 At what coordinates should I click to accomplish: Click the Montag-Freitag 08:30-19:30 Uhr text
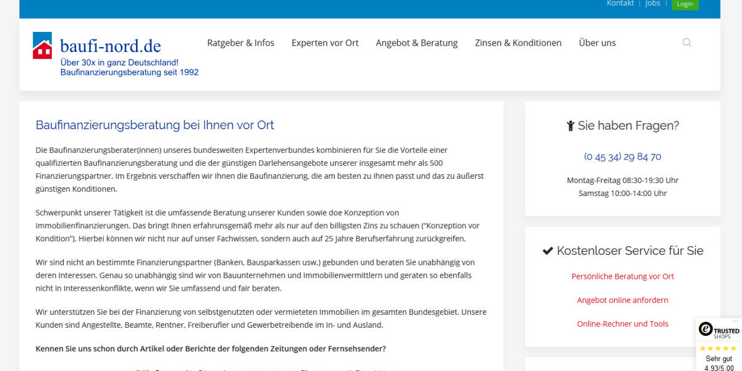click(x=623, y=181)
